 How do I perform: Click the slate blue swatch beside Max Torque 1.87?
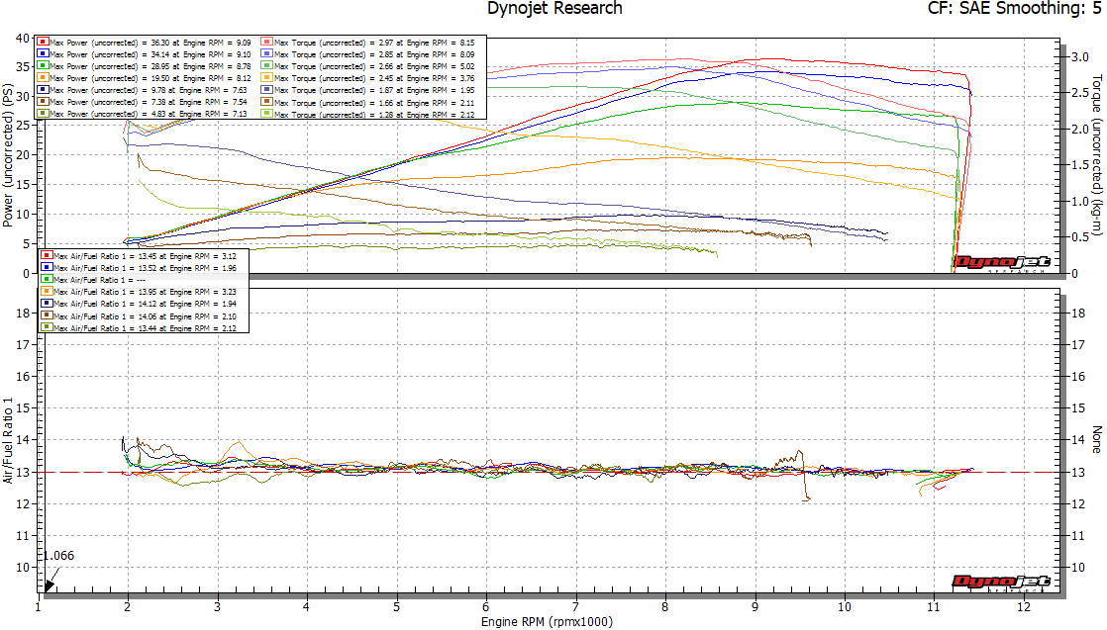click(267, 90)
